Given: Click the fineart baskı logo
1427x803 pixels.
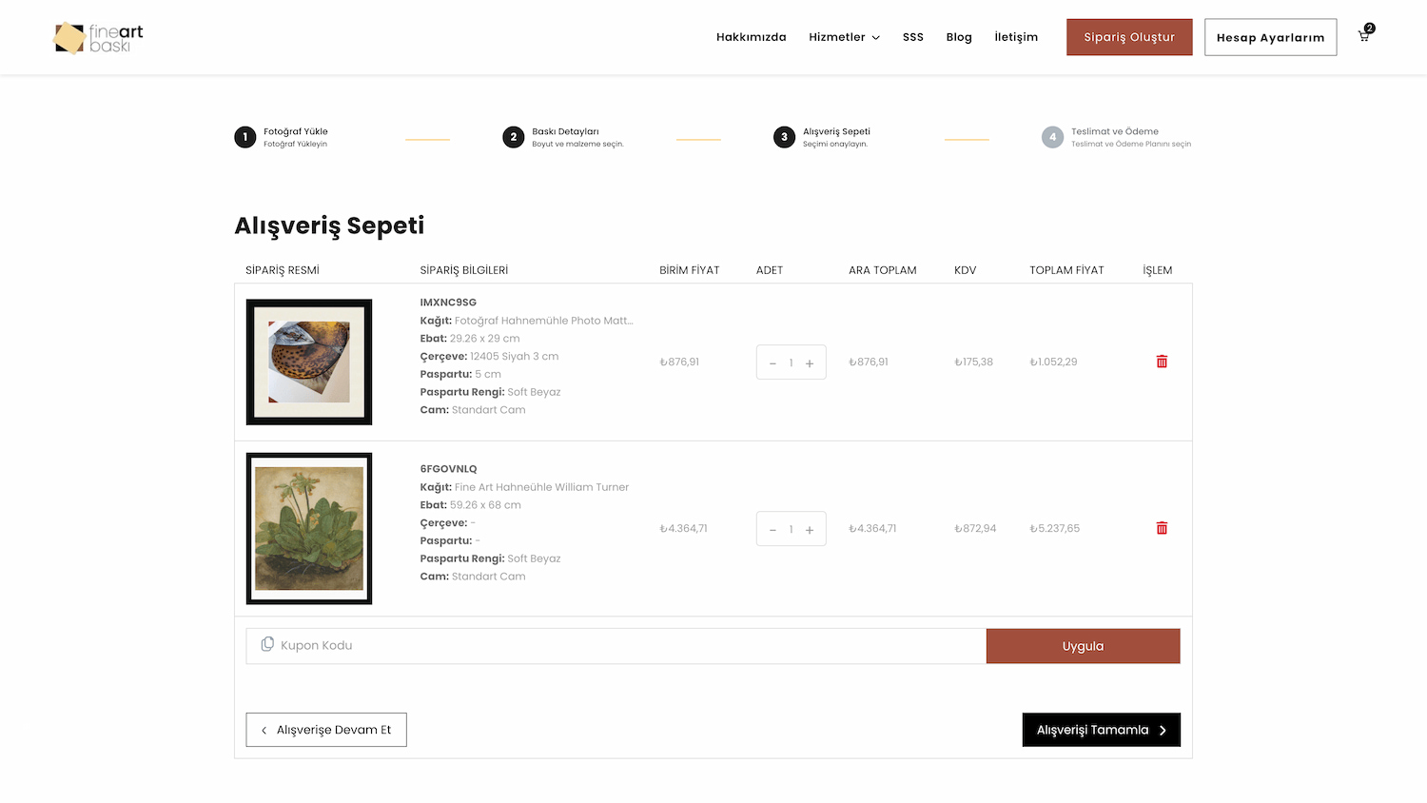Looking at the screenshot, I should pos(99,38).
